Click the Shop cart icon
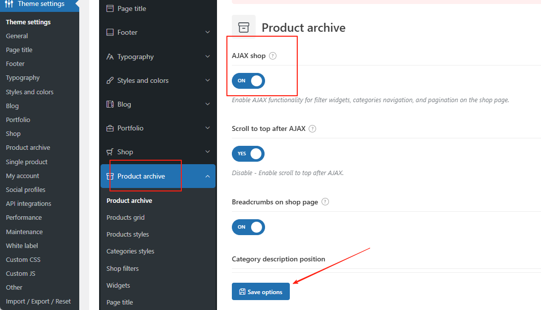 pos(110,152)
